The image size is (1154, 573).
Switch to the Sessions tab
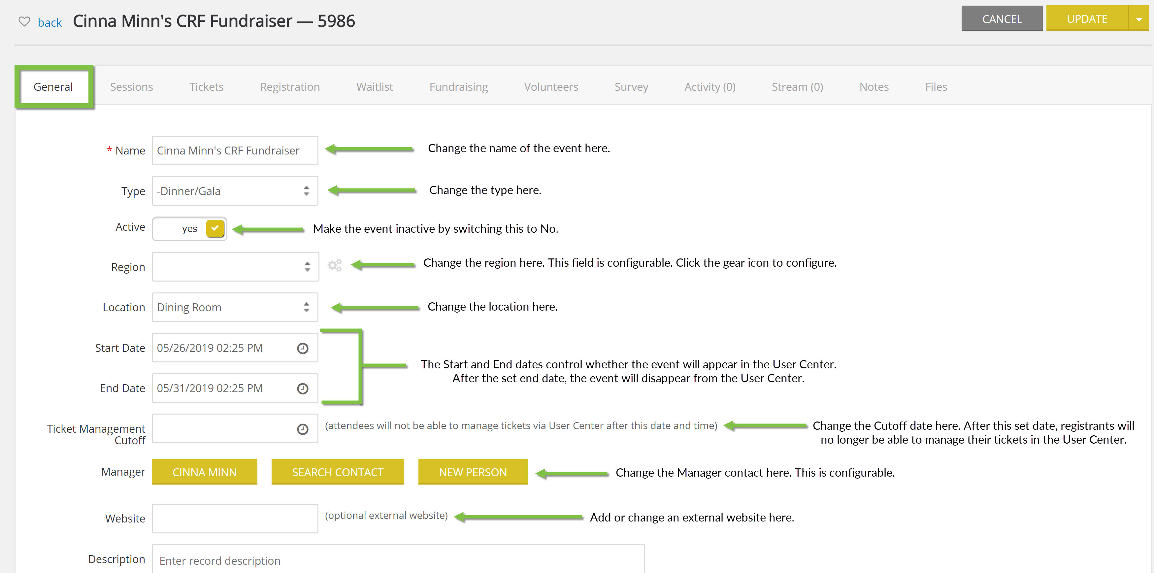click(x=131, y=87)
